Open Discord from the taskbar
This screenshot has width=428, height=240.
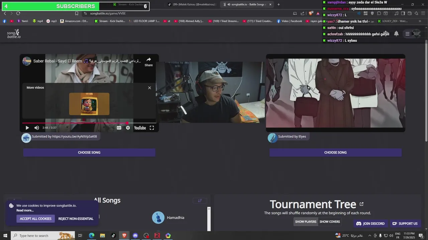click(135, 236)
